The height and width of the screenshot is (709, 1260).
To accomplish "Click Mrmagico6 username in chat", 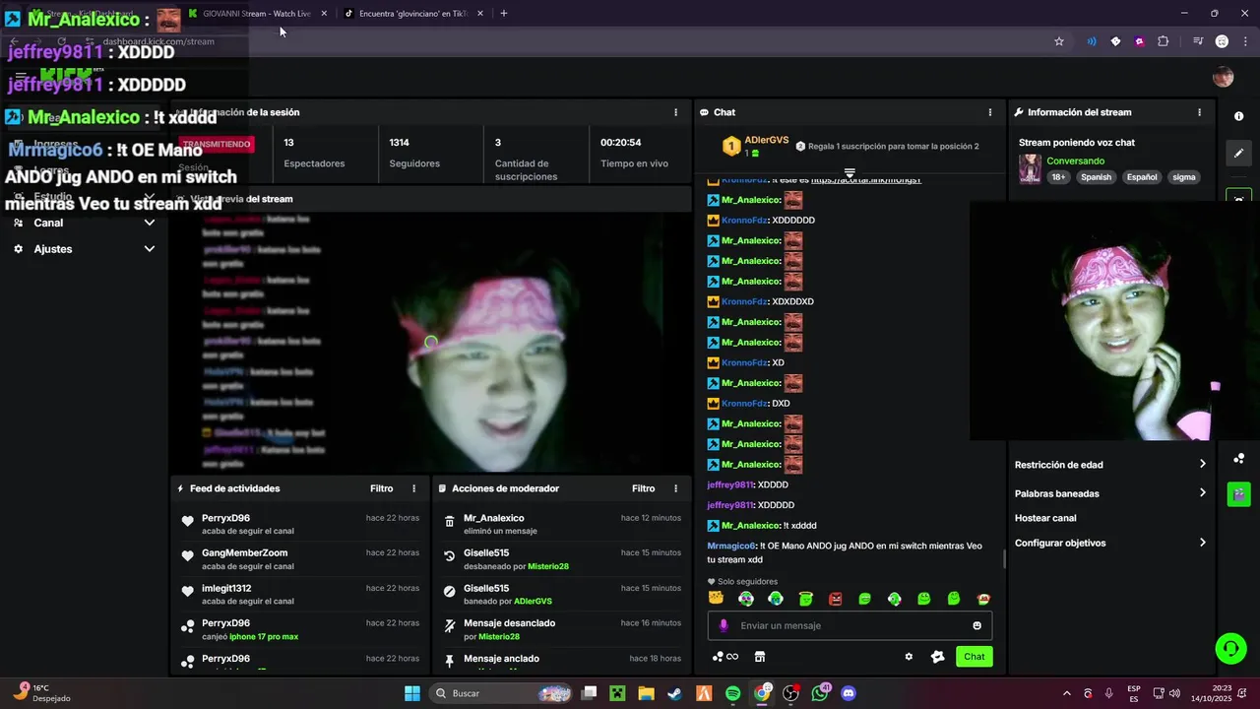I will pos(730,546).
